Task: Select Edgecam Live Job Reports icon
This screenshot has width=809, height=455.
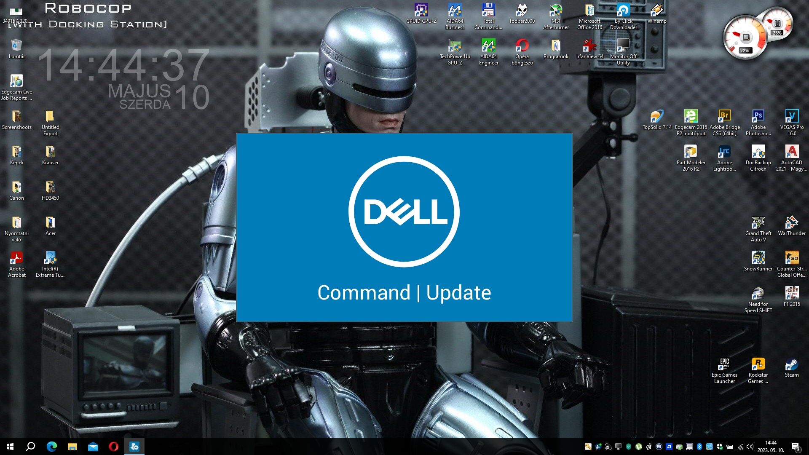Action: (16, 88)
